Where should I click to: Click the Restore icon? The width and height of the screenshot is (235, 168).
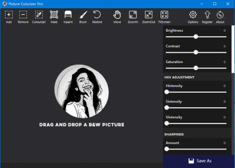pos(97,15)
